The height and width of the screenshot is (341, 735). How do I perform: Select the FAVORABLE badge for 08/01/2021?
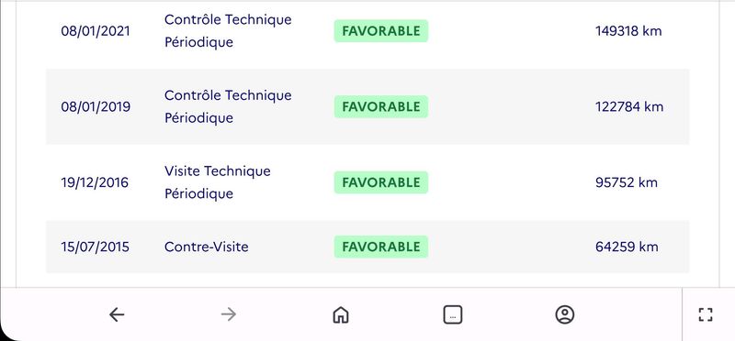coord(381,31)
